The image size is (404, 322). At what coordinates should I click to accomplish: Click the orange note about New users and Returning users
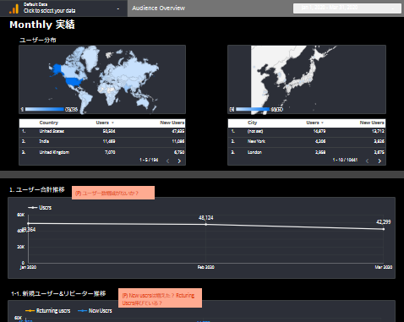160,298
